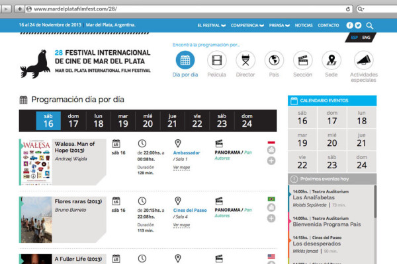The image size is (397, 264).
Task: Open the Las Analfabetas event
Action: pyautogui.click(x=314, y=197)
